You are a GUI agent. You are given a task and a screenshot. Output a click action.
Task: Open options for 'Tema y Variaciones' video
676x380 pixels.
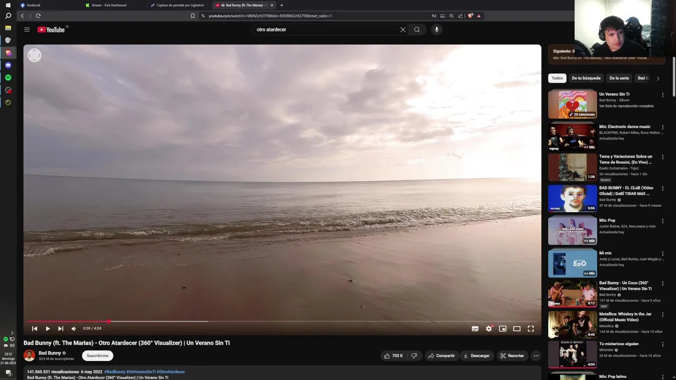(x=663, y=157)
